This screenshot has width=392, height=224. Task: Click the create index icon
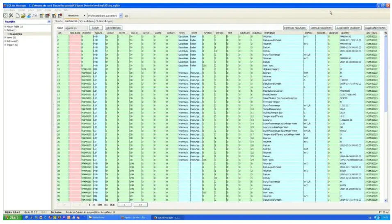[54, 16]
